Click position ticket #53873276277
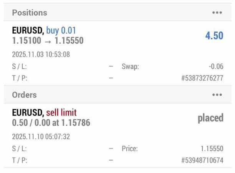 coord(202,78)
